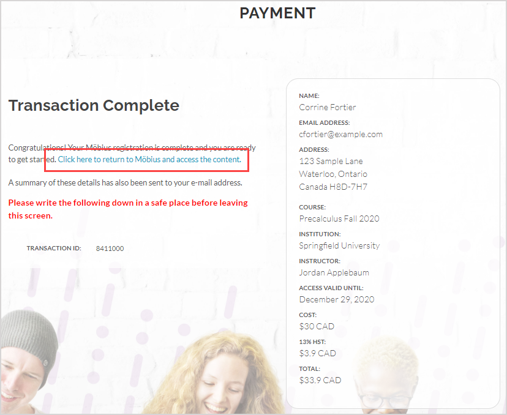Select the email cfortier@example.com

(x=340, y=134)
